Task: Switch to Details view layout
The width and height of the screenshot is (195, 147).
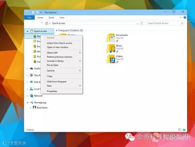Action: pos(180,130)
